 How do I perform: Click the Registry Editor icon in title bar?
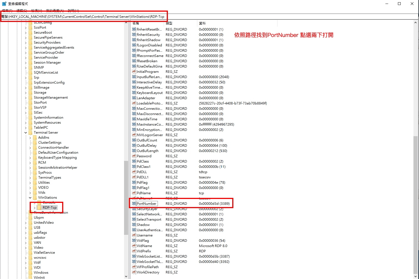click(x=4, y=4)
